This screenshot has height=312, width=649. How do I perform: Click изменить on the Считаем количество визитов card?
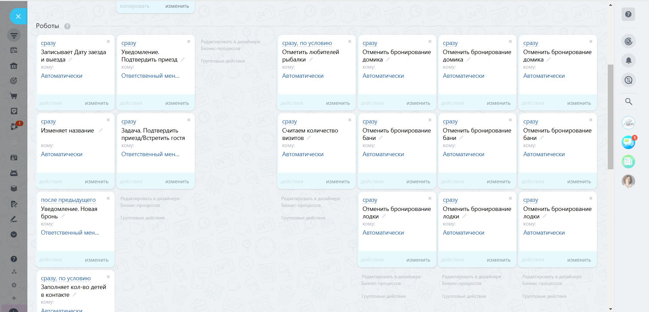coord(338,182)
